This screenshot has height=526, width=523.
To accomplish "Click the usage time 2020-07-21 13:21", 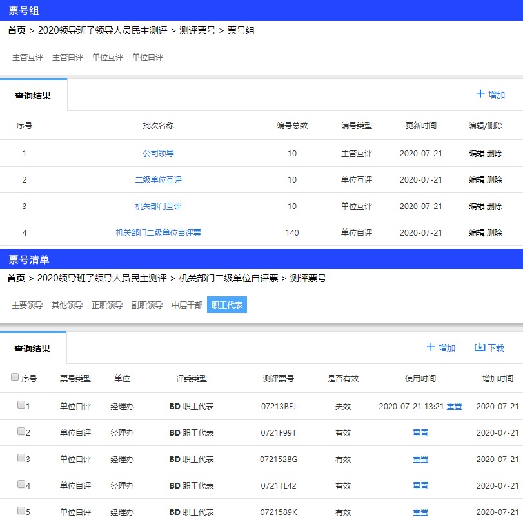I will point(411,406).
